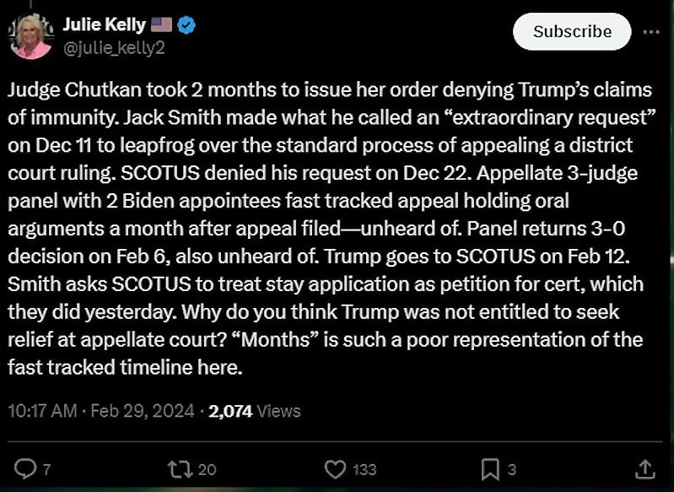The height and width of the screenshot is (492, 674).
Task: Bookmark this post with the bookmark icon
Action: (490, 469)
